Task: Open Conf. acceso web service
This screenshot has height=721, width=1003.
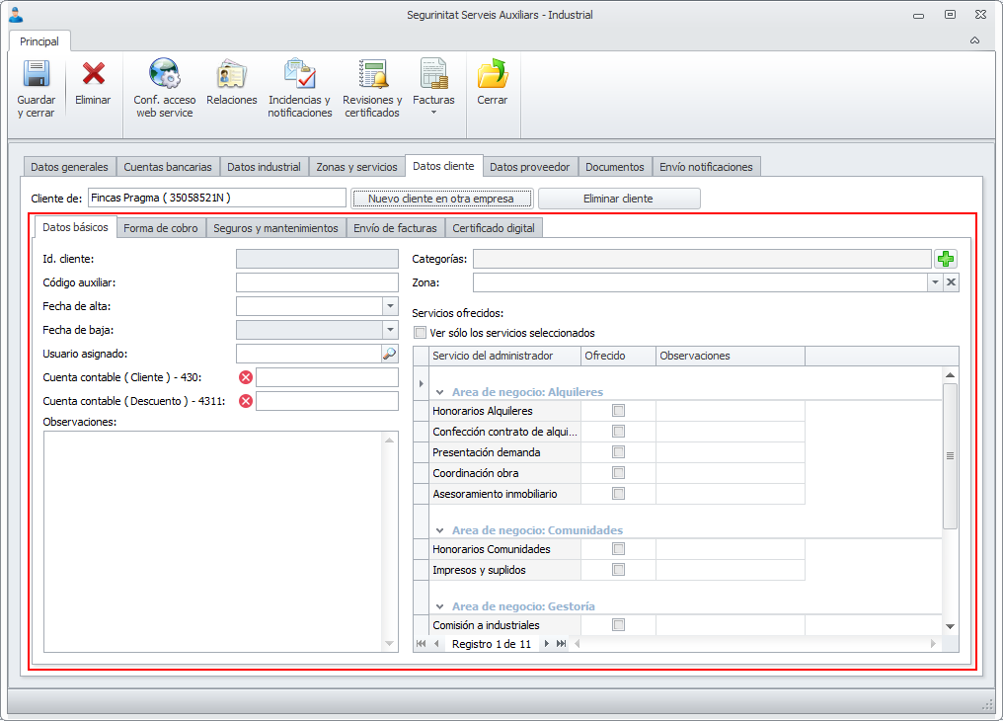Action: click(x=164, y=75)
